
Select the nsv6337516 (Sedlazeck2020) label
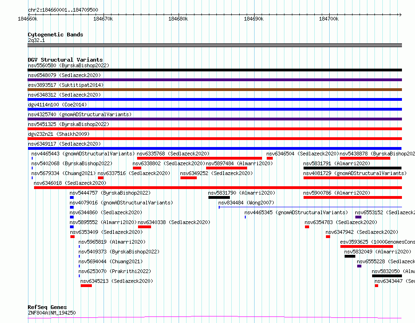pos(134,173)
